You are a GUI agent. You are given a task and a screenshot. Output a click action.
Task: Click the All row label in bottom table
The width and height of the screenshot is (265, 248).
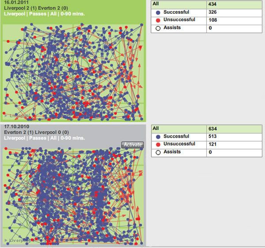(x=155, y=128)
